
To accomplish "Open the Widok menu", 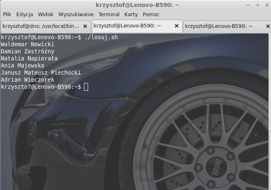I will click(46, 14).
